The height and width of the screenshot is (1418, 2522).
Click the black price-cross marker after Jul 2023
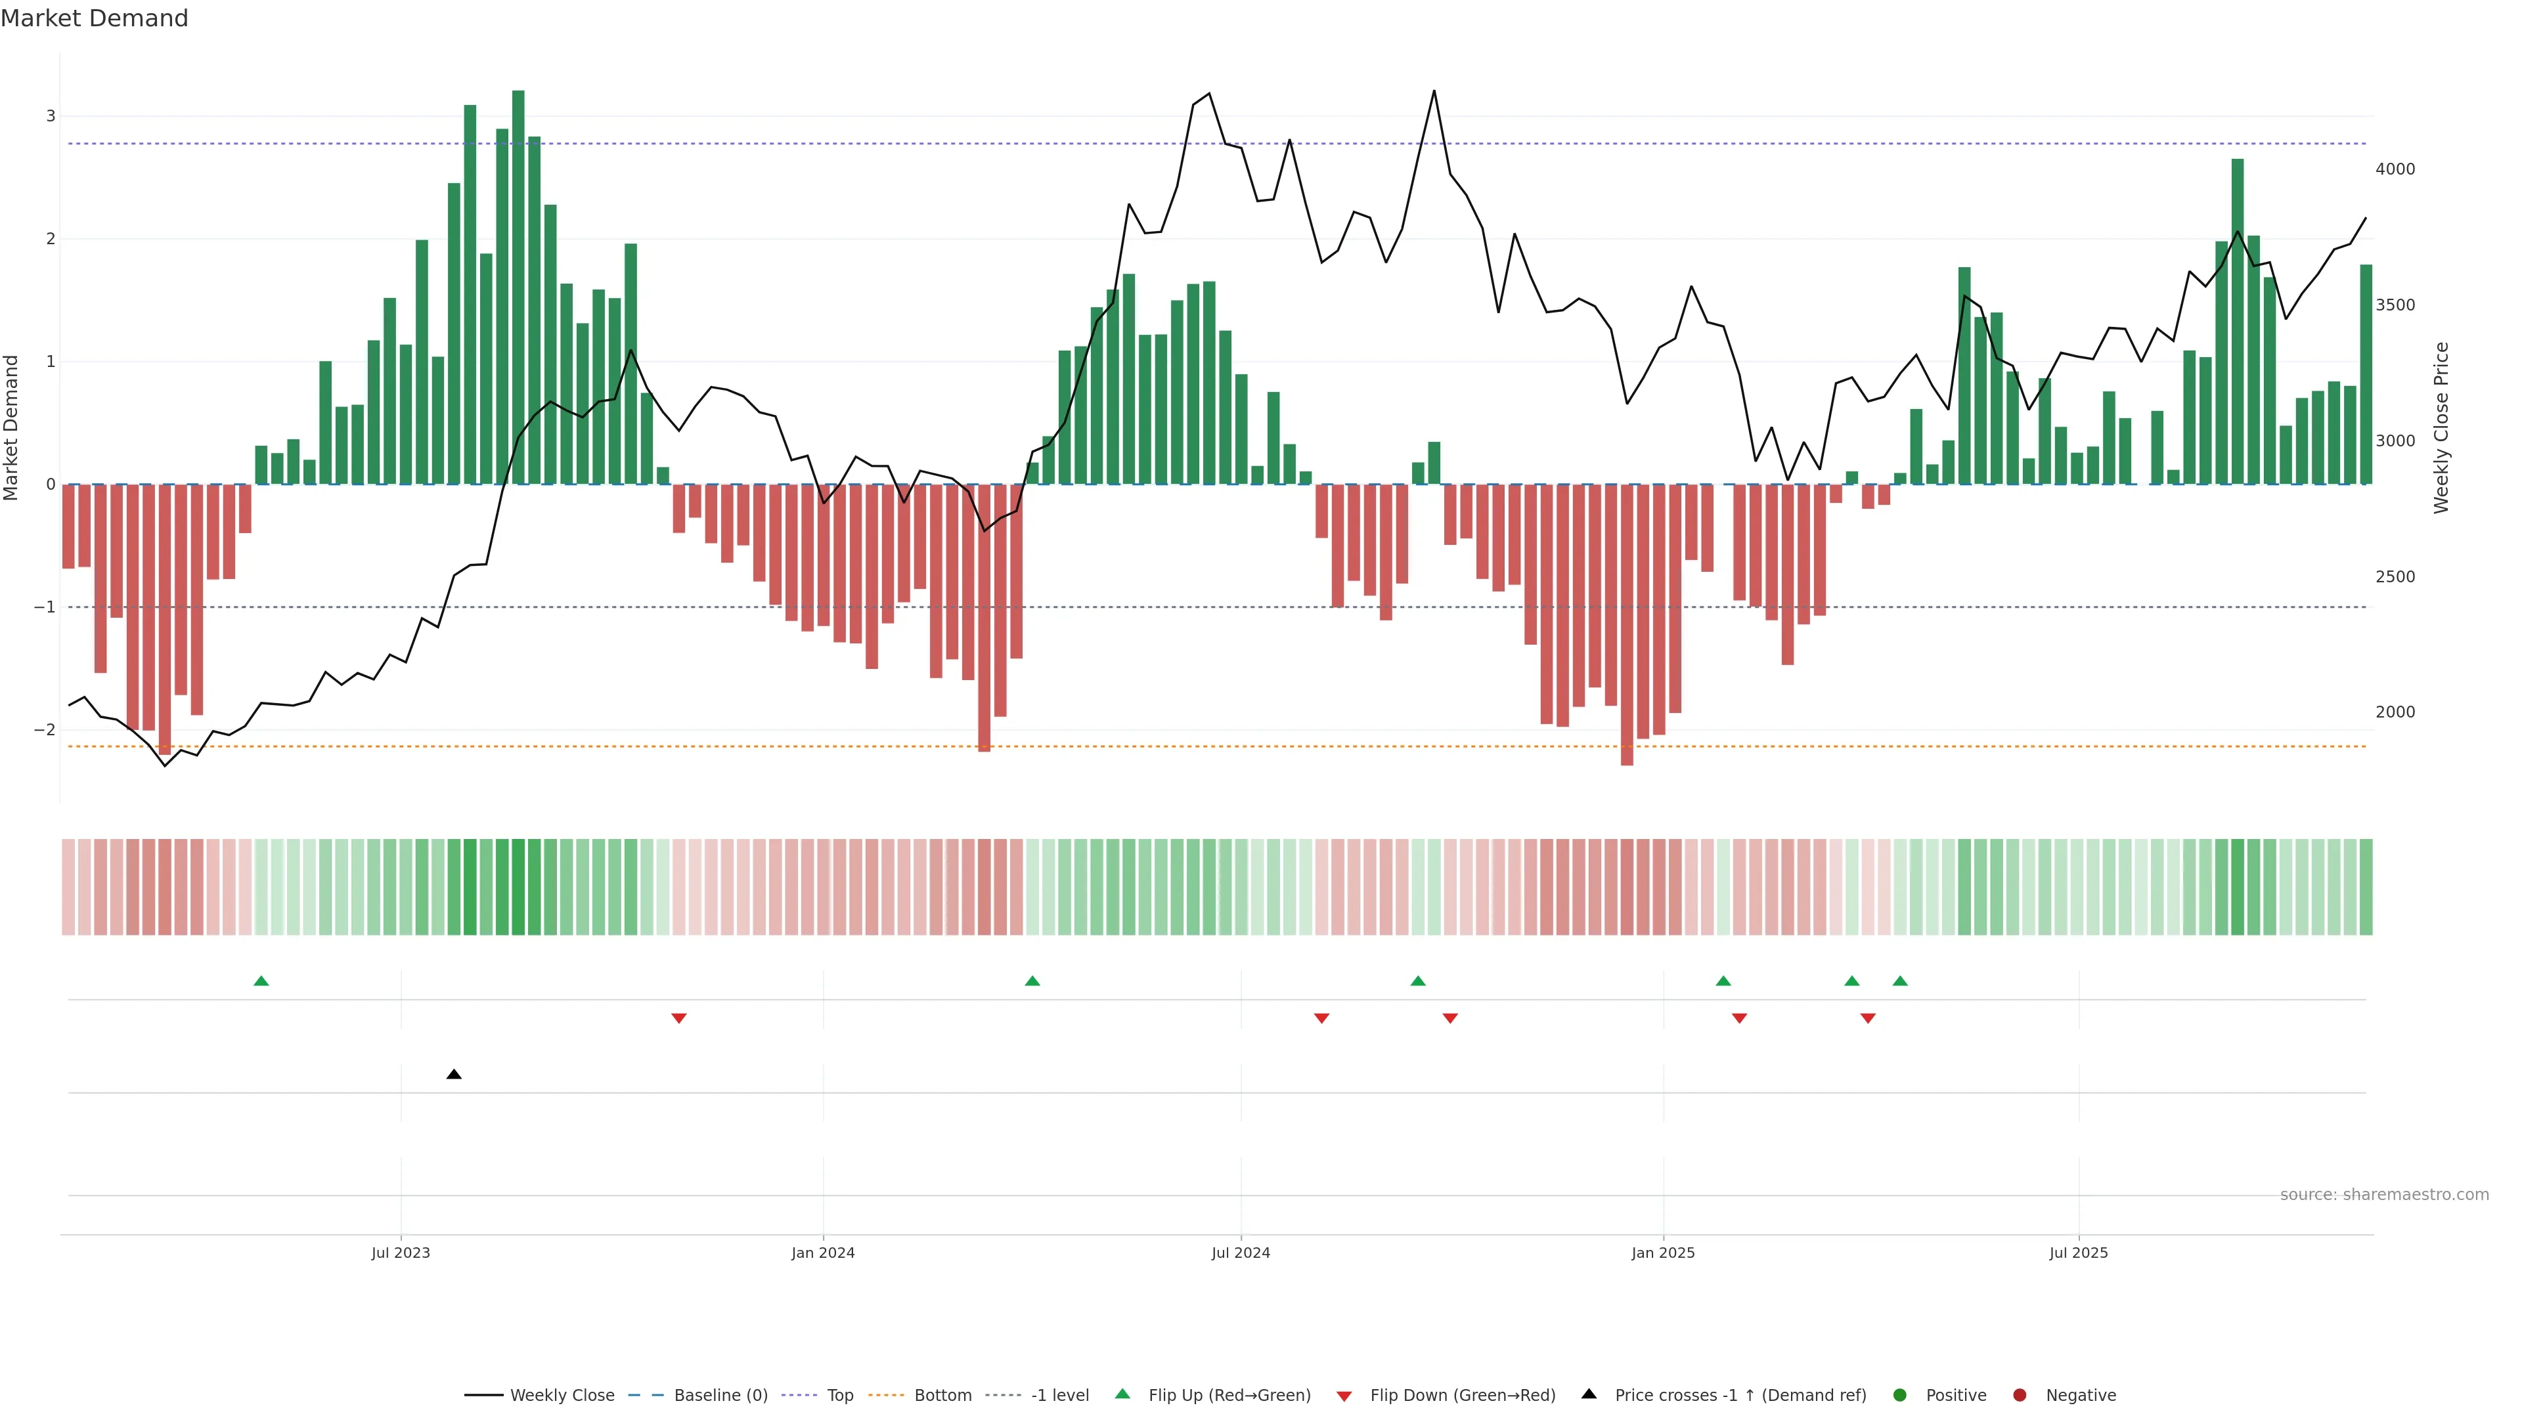tap(454, 1075)
